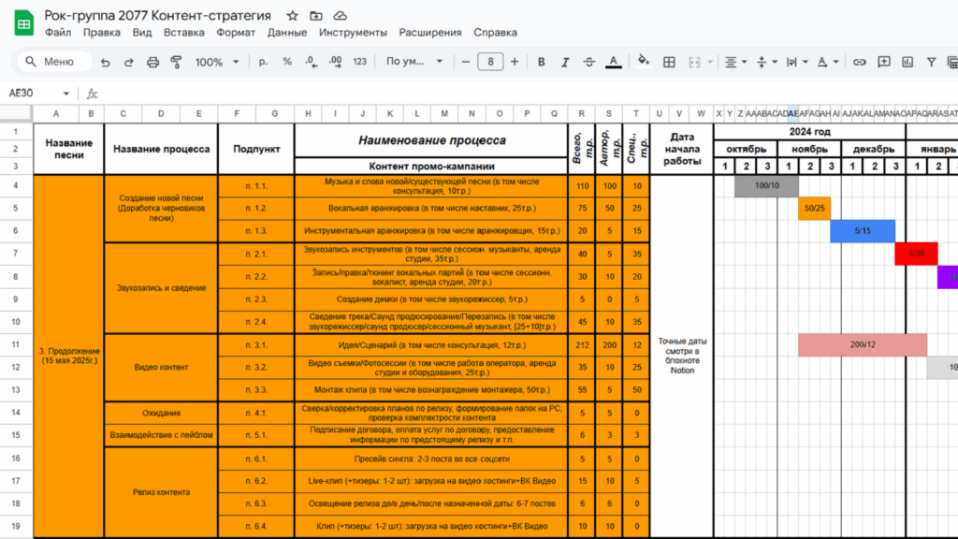Activate the paint format tool
958x539 pixels.
point(176,62)
